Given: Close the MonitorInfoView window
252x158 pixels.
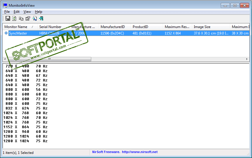Looking at the screenshot, I should pyautogui.click(x=244, y=6).
